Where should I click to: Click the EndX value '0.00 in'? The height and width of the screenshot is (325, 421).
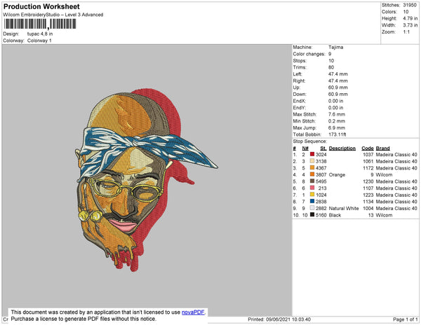pyautogui.click(x=335, y=101)
